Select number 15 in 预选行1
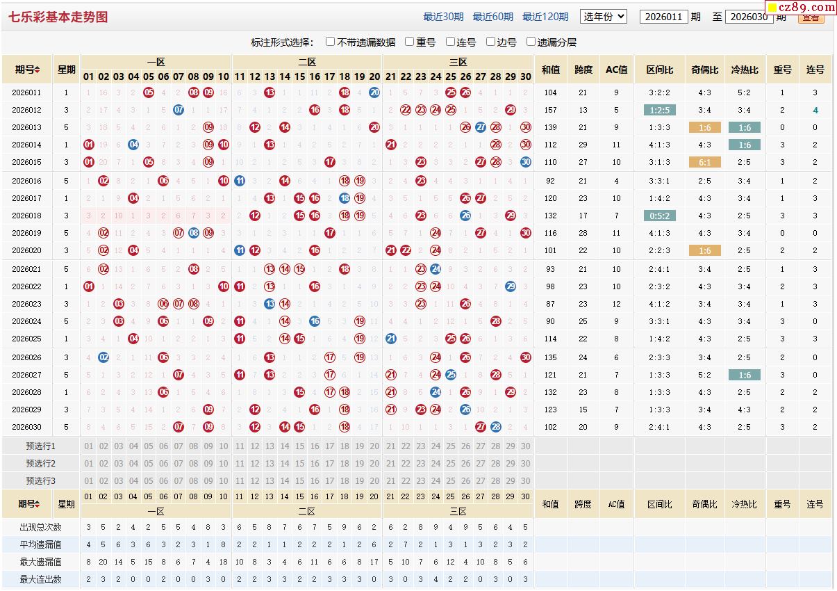Image resolution: width=837 pixels, height=591 pixels. (x=299, y=446)
